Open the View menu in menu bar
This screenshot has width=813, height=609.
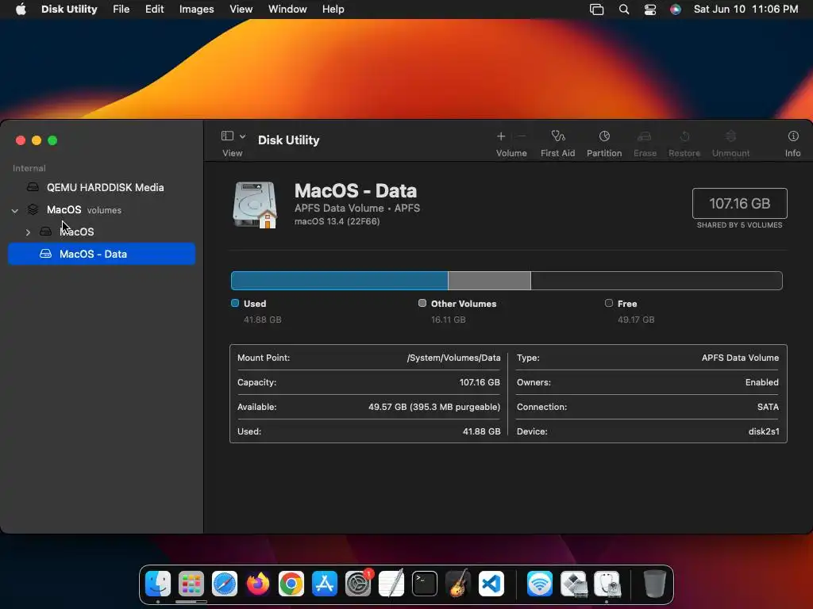coord(241,10)
